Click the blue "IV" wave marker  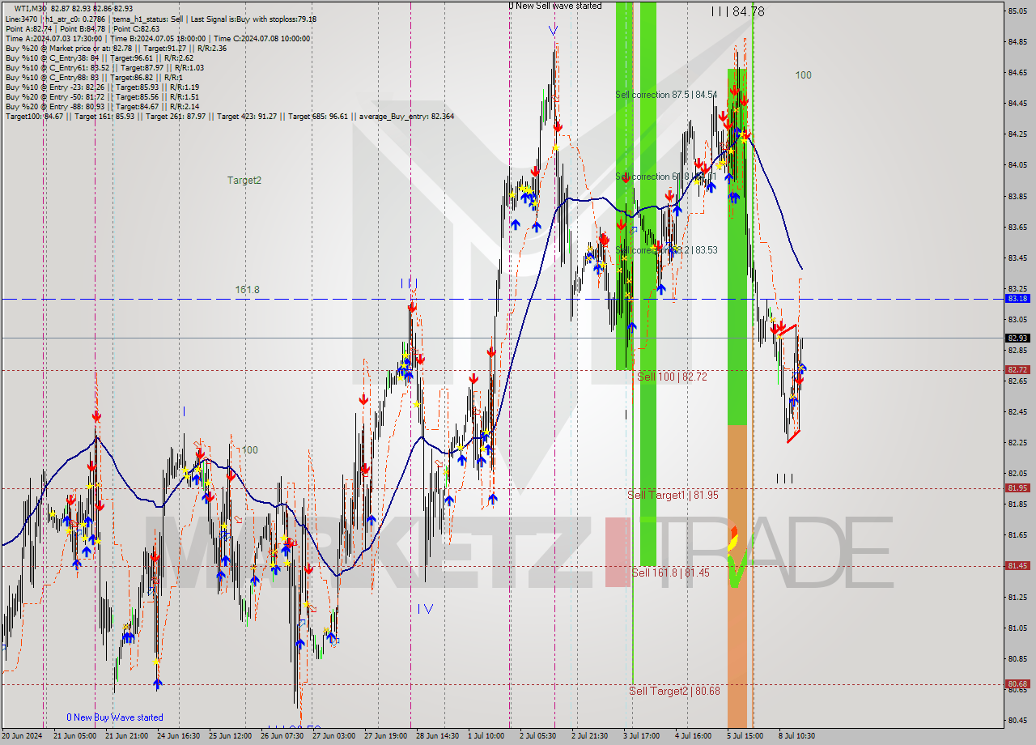(426, 609)
